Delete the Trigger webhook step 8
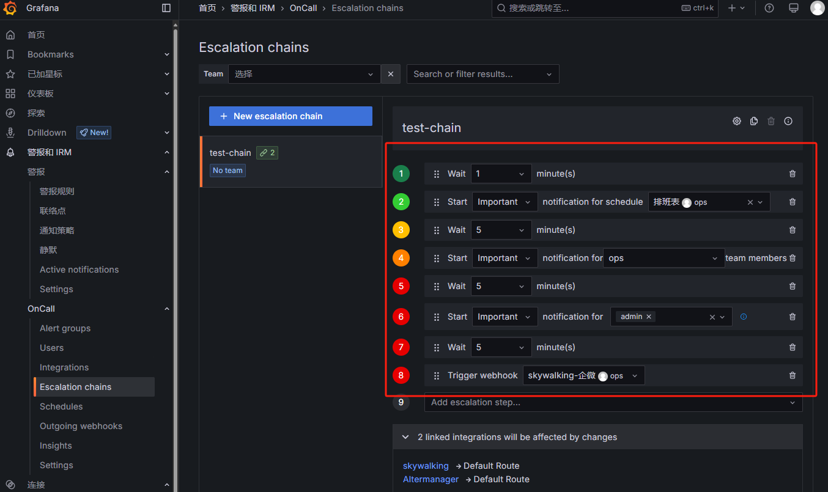 793,375
